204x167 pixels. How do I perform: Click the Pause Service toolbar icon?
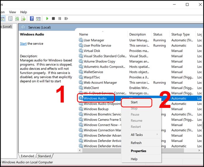tap(60, 19)
